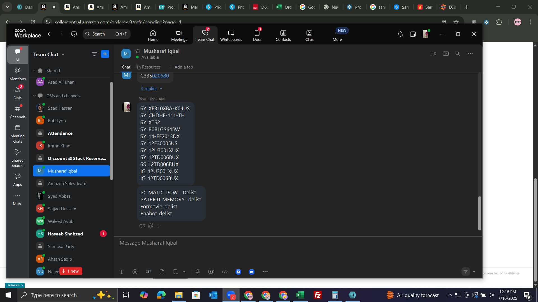This screenshot has height=302, width=538.
Task: Open DMs in sidebar
Action: (17, 93)
